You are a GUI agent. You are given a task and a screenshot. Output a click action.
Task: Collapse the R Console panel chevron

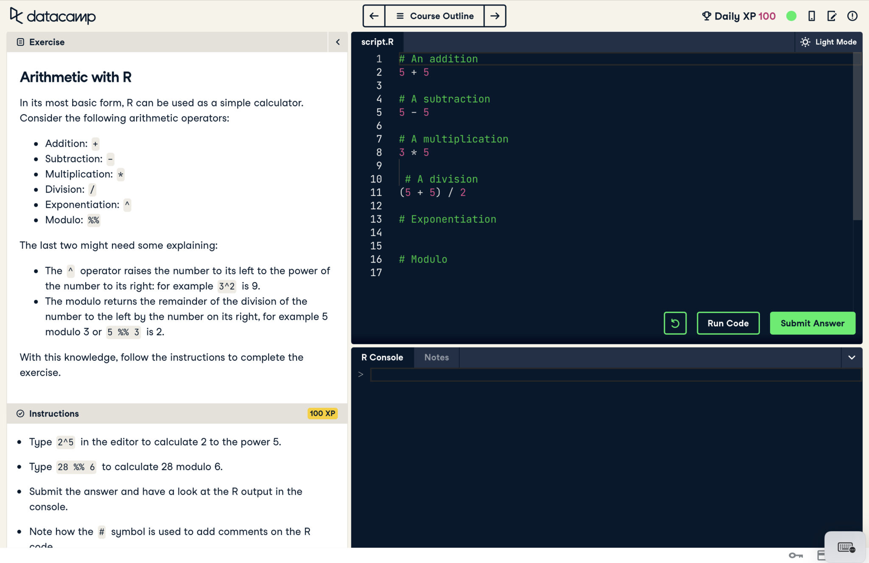click(x=851, y=357)
